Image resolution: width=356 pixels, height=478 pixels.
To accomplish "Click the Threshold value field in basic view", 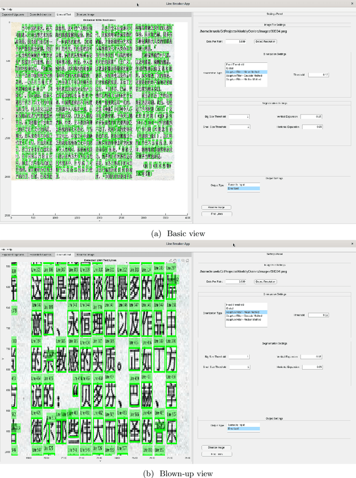I will (319, 74).
